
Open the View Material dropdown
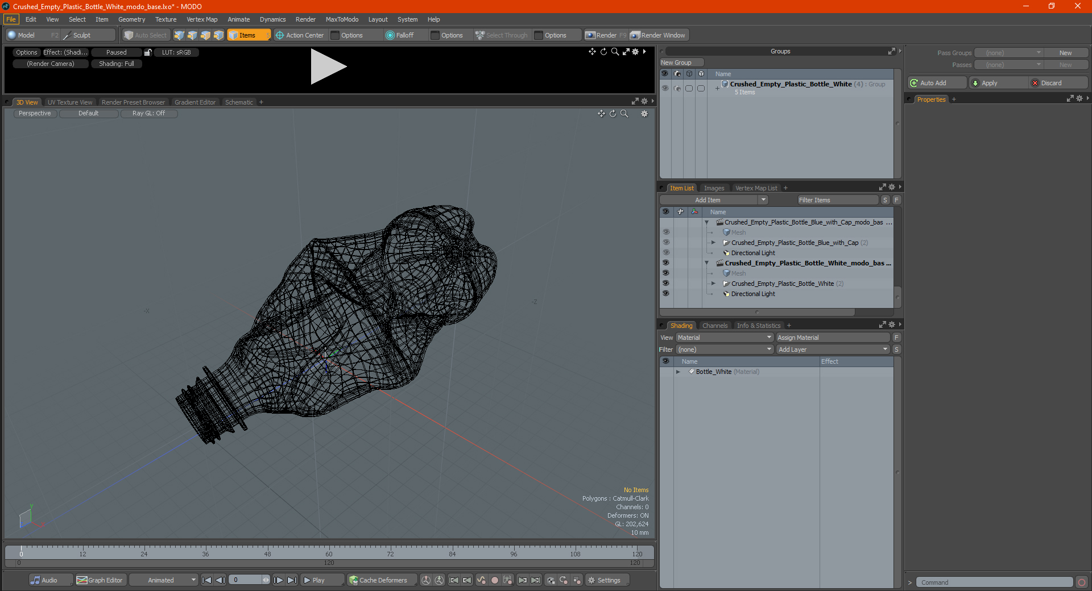pos(724,338)
